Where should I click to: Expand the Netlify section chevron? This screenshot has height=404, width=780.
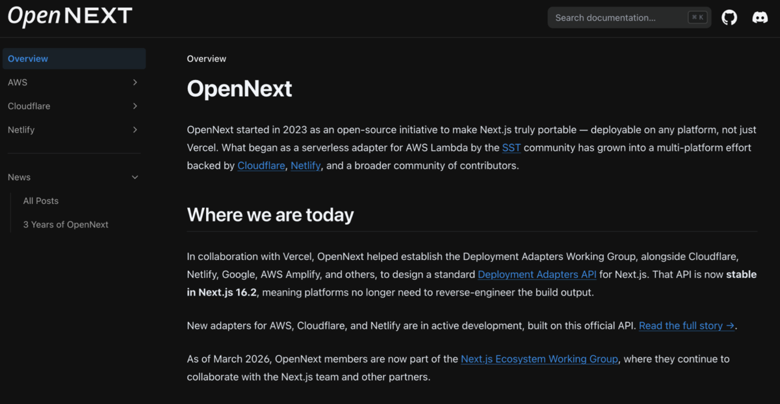pyautogui.click(x=135, y=130)
